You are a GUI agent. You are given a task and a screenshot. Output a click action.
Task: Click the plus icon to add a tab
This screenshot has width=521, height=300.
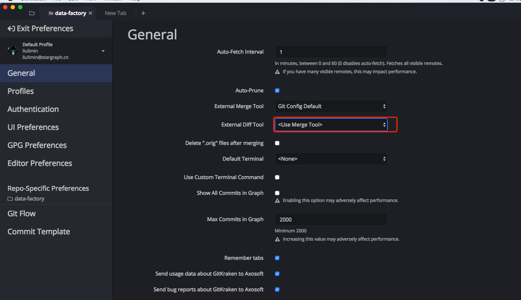point(143,13)
